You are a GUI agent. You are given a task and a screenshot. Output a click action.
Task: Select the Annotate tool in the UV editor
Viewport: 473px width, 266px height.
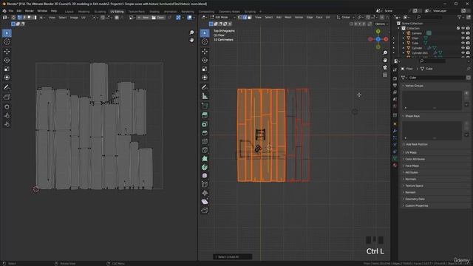coord(7,87)
